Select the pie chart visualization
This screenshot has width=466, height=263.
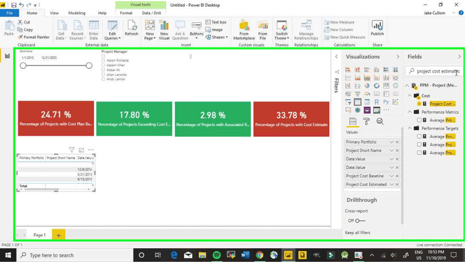[x=367, y=86]
